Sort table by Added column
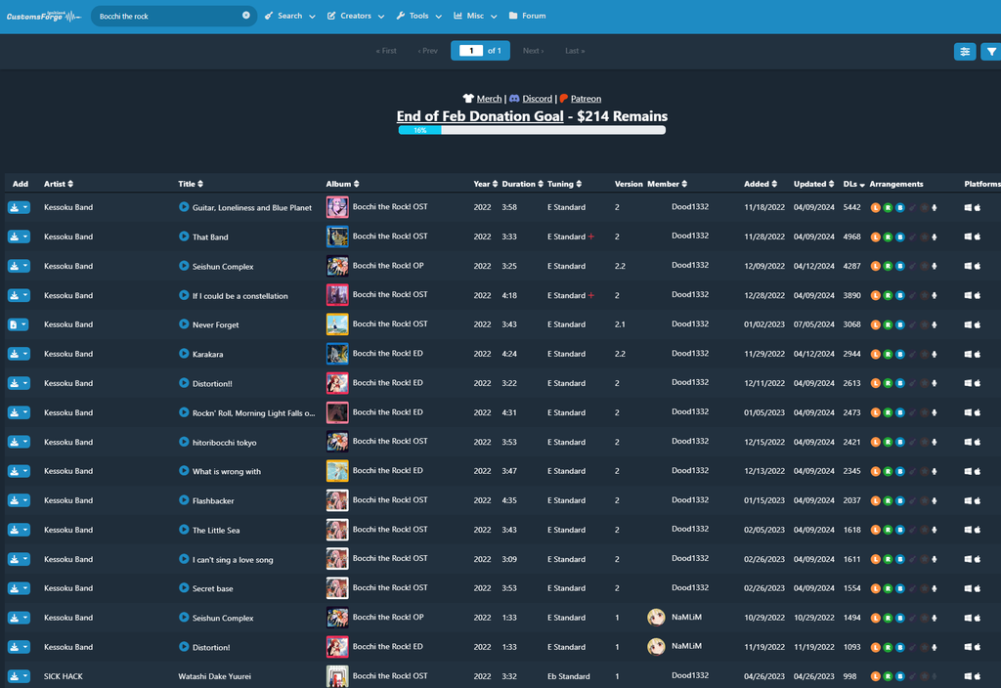The height and width of the screenshot is (688, 1001). 761,184
